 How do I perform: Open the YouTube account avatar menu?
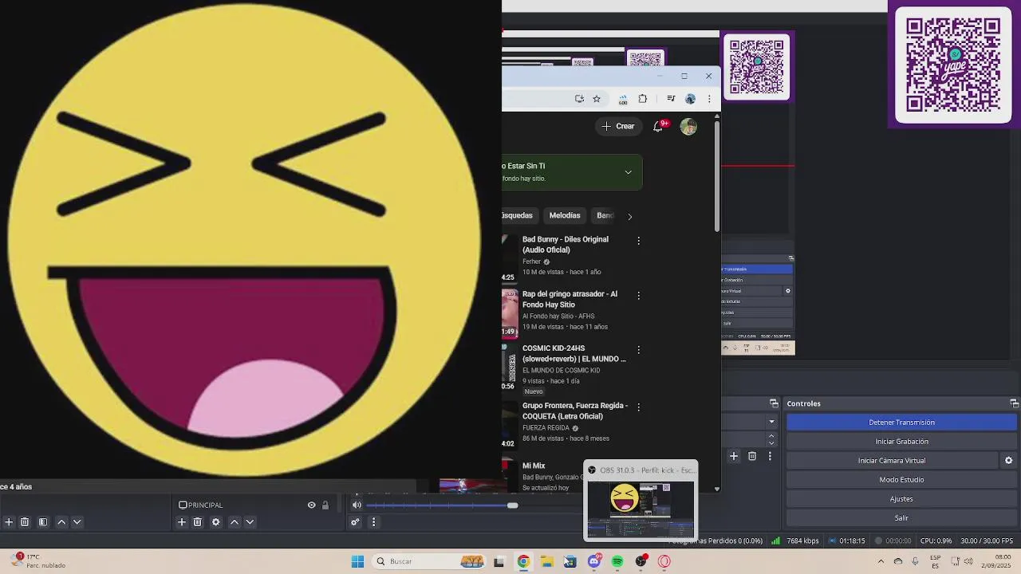(x=688, y=126)
